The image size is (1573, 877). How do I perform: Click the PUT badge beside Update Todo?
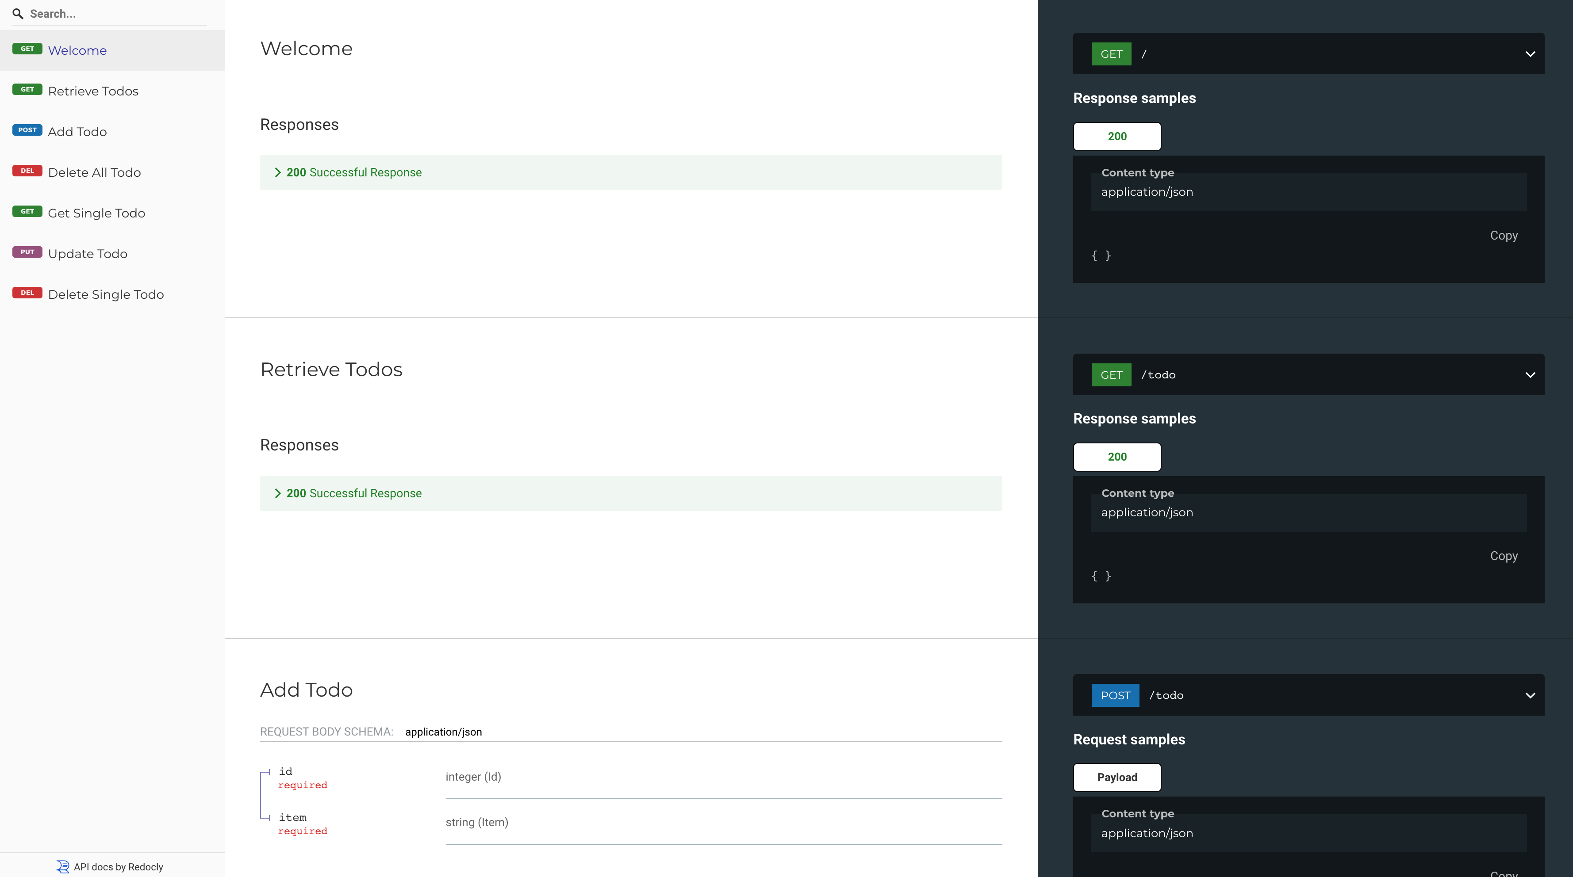[x=27, y=252]
